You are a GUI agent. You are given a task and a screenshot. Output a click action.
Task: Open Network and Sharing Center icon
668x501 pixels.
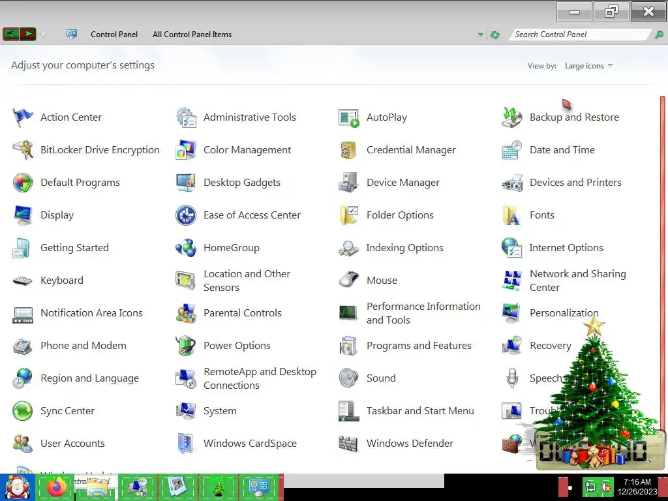click(512, 281)
